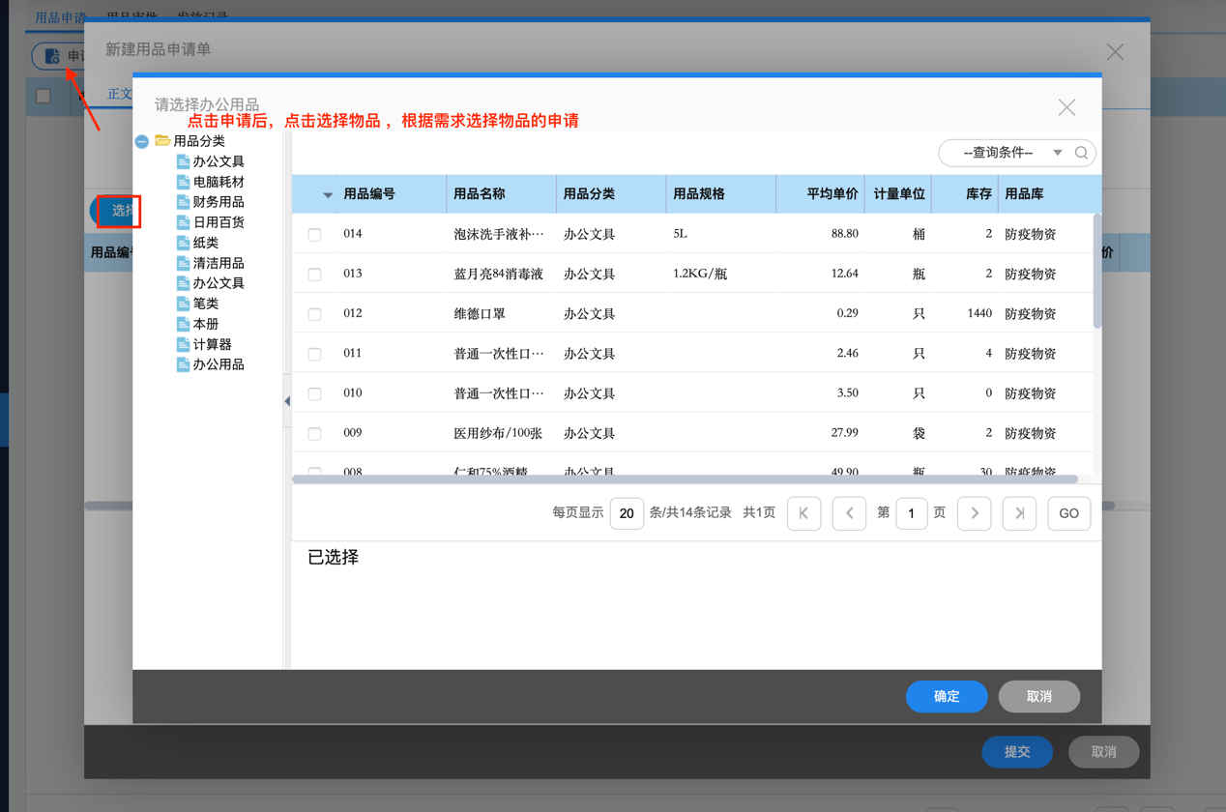Go to the first page icon
The image size is (1226, 812).
(803, 513)
